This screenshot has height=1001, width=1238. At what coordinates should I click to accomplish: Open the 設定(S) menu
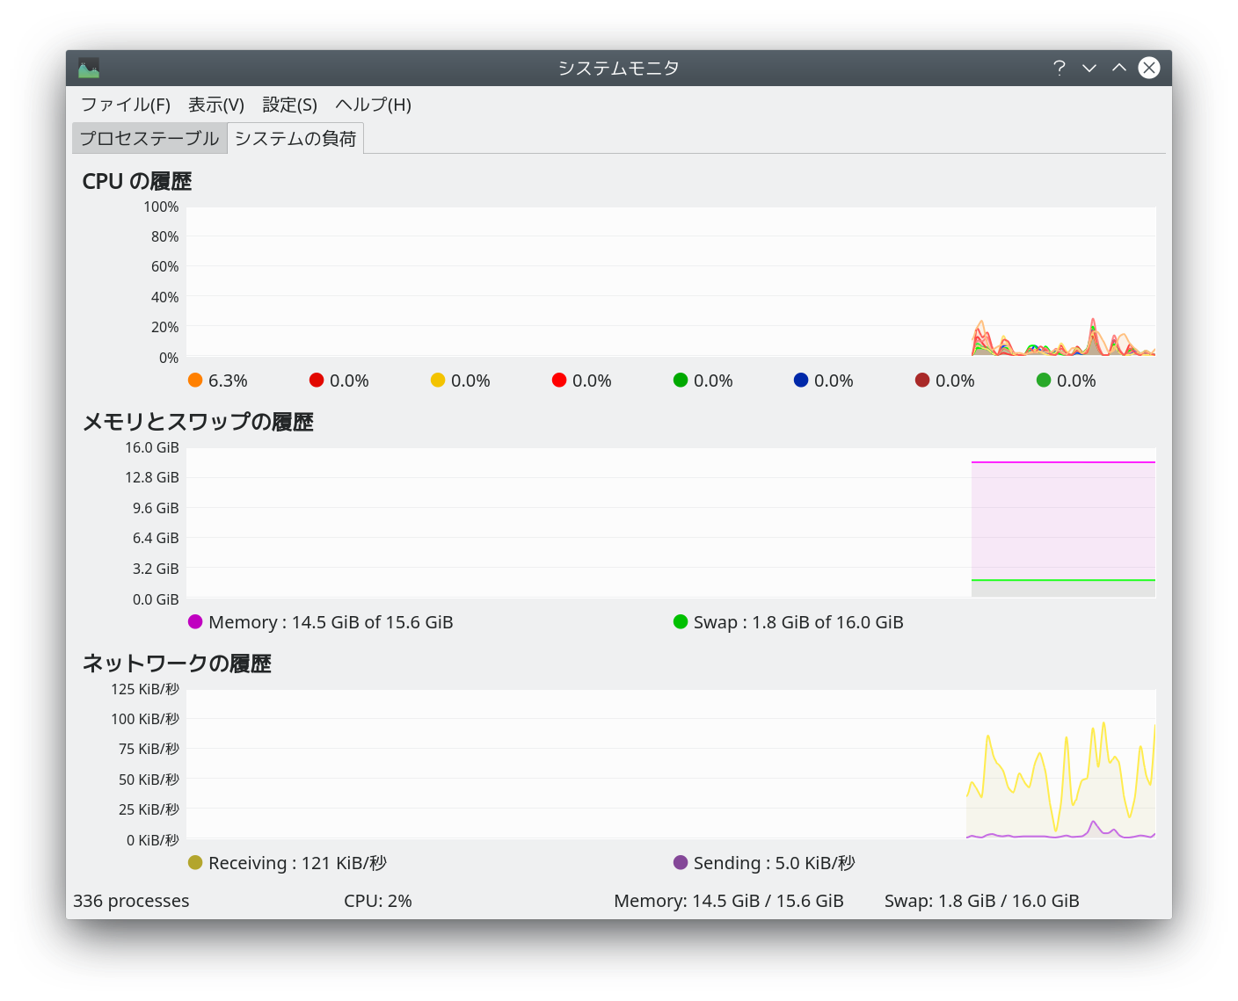pos(289,105)
